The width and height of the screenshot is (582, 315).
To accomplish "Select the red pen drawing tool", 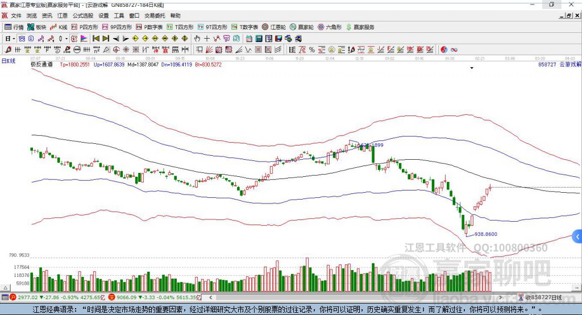I will (x=8, y=50).
